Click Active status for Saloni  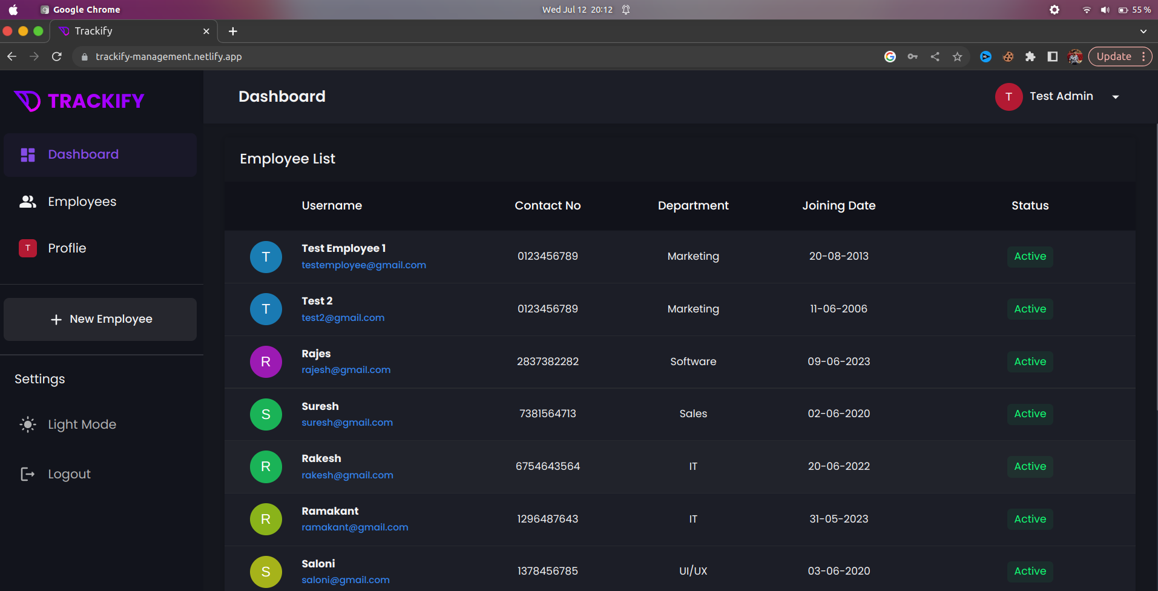(1030, 572)
